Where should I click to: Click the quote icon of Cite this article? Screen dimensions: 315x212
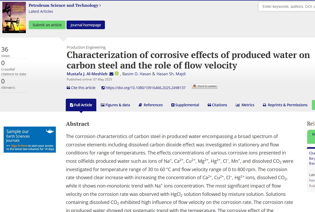[x=68, y=88]
